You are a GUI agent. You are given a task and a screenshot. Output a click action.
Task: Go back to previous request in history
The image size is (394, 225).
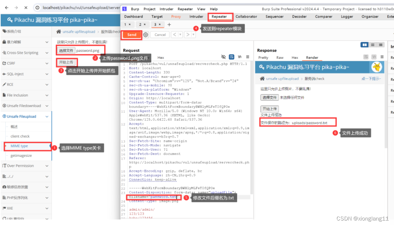[175, 35]
